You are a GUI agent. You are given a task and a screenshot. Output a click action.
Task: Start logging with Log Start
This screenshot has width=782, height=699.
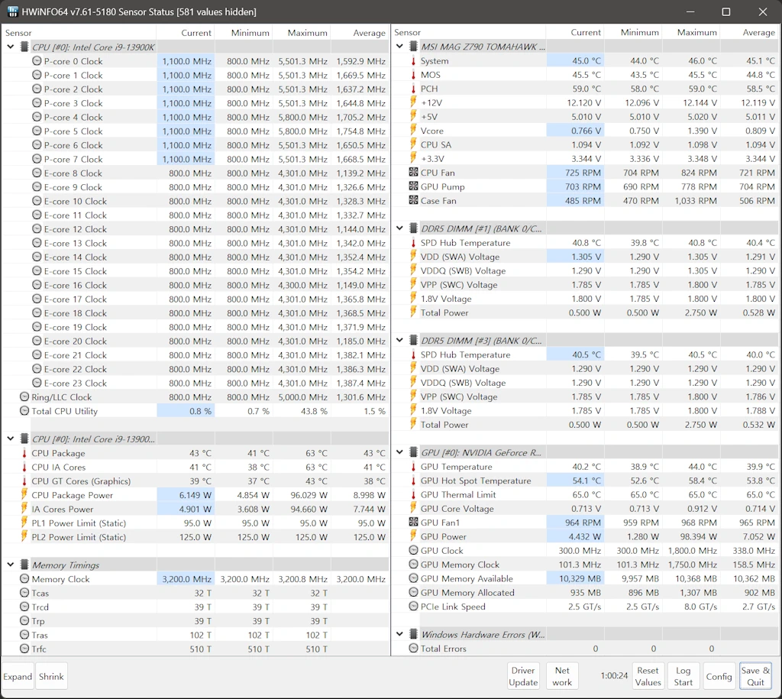tap(683, 677)
